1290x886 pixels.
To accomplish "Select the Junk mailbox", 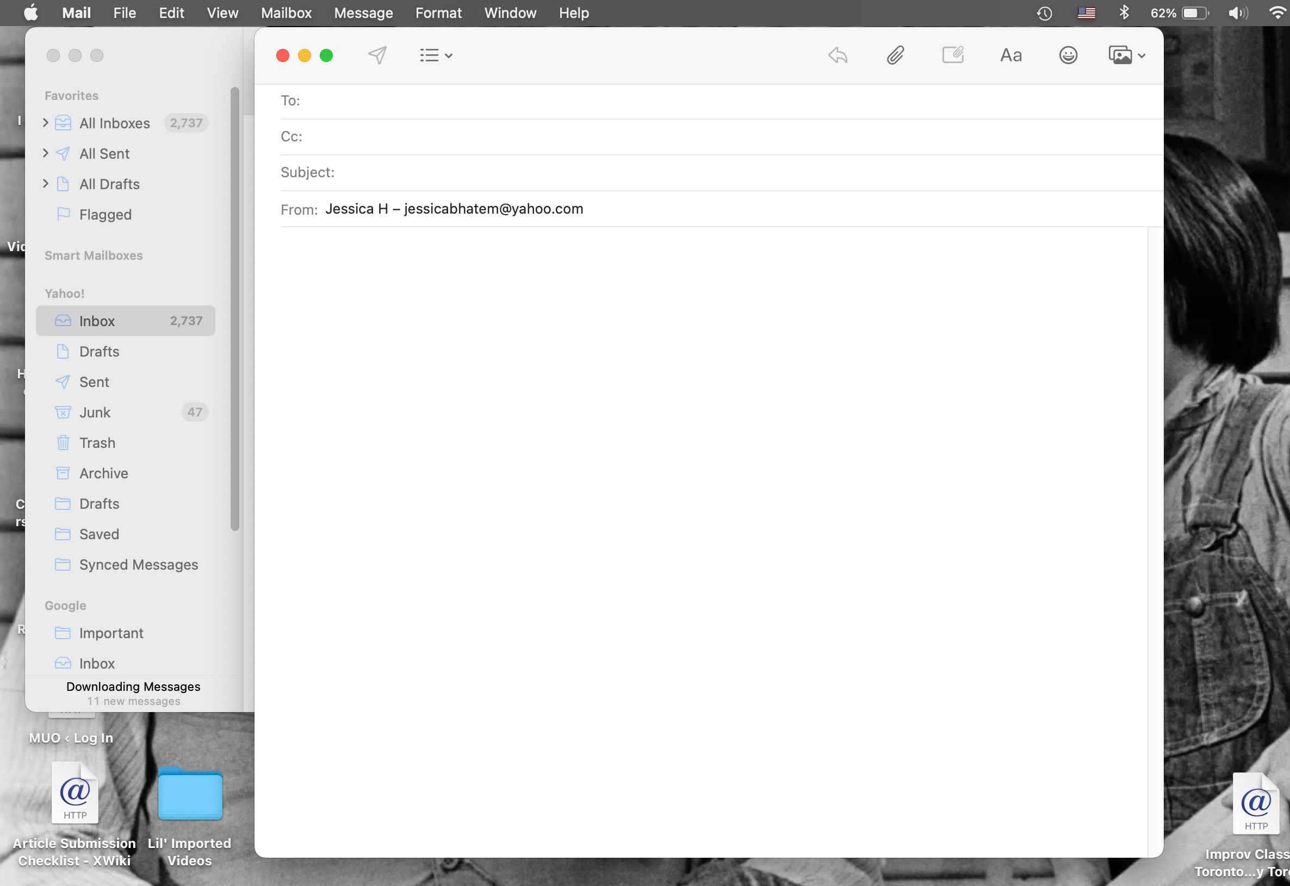I will click(95, 412).
